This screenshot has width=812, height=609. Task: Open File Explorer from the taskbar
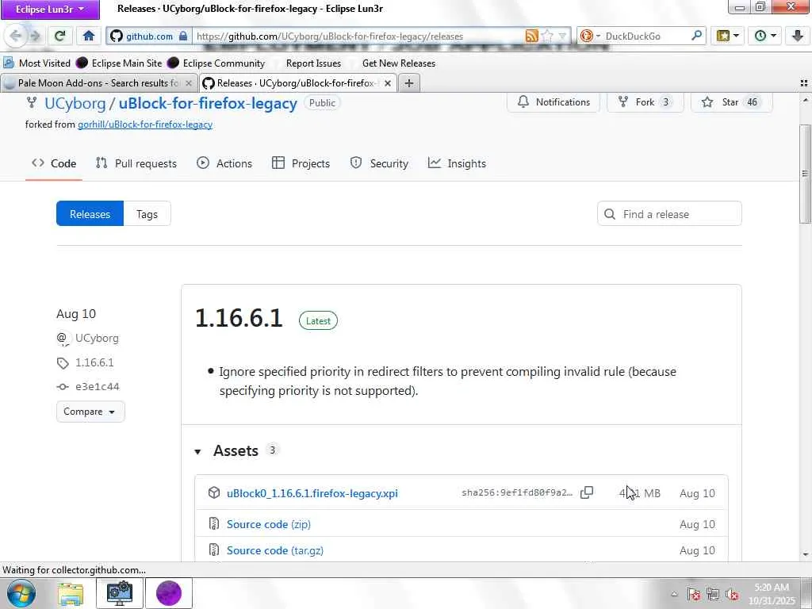[x=70, y=593]
